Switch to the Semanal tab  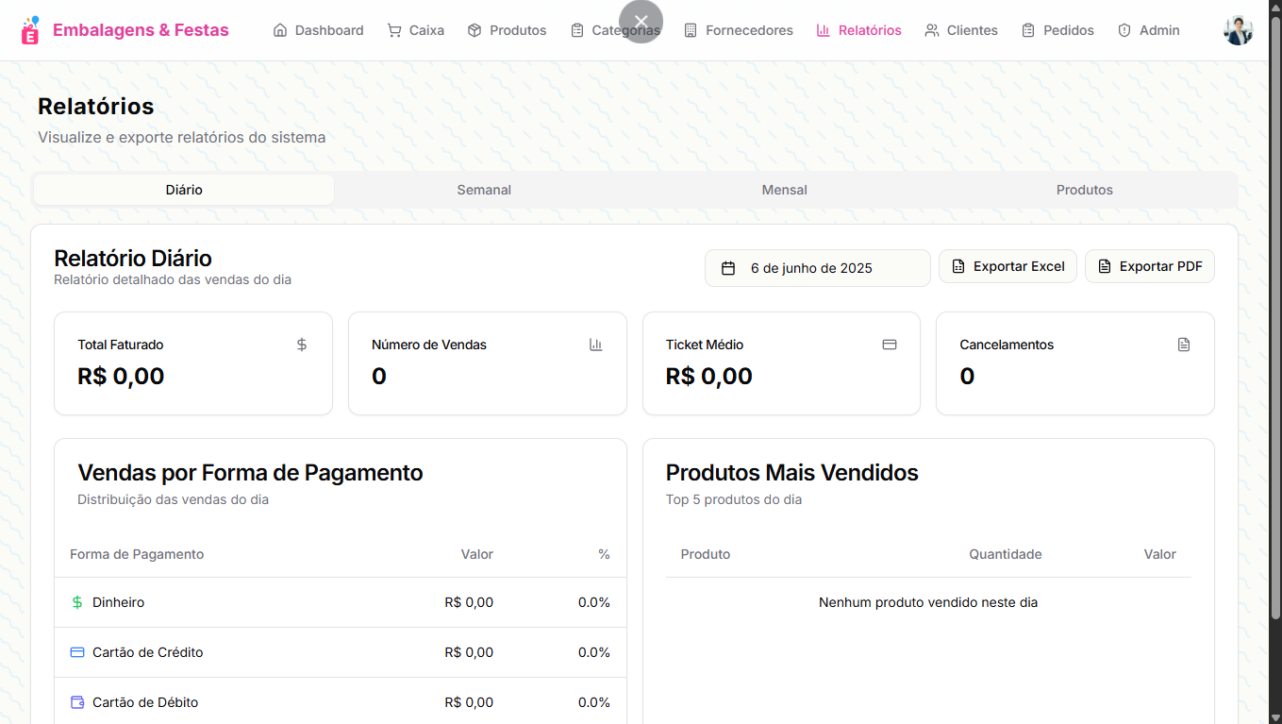click(x=483, y=190)
